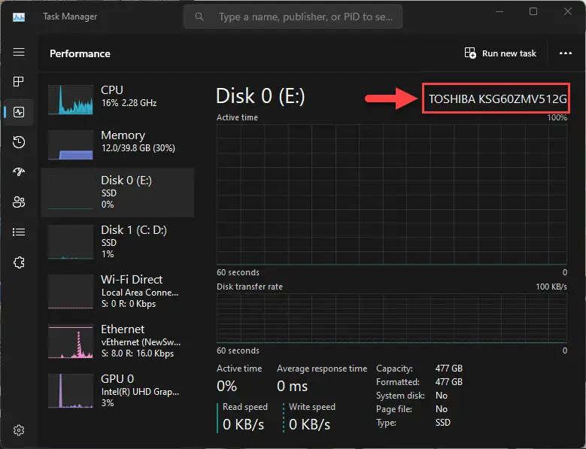The width and height of the screenshot is (586, 449).
Task: Click the Formatted 477 GB value
Action: (449, 382)
